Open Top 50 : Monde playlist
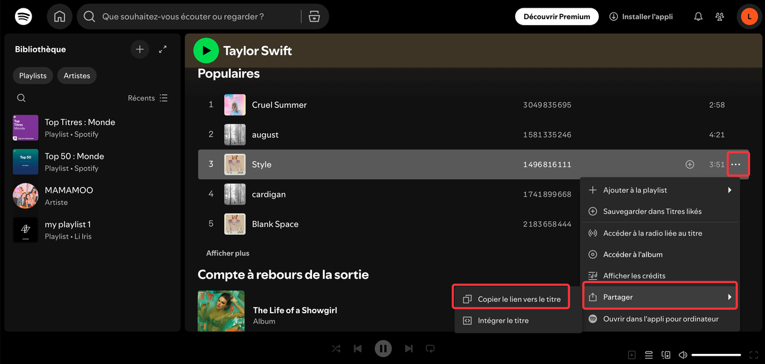765x364 pixels. coord(91,162)
